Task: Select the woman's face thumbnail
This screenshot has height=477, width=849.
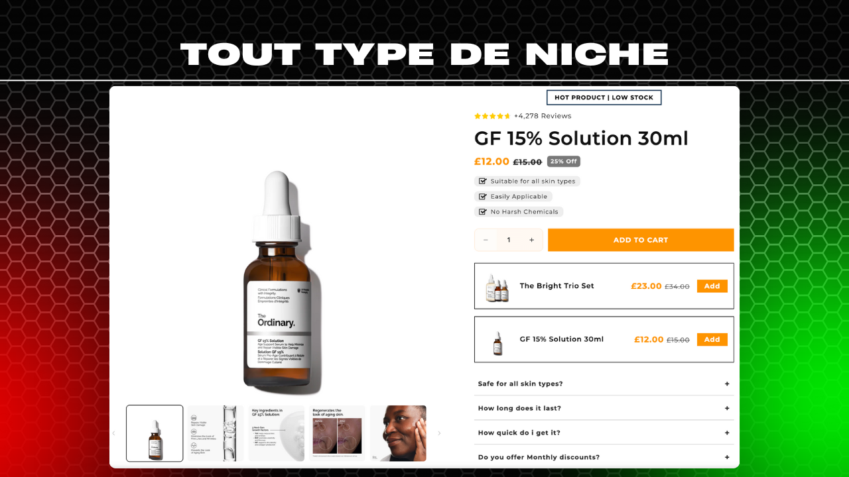Action: tap(398, 433)
